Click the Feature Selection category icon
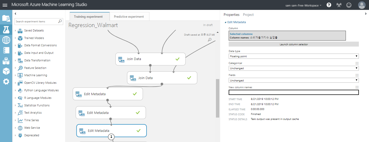 (20, 68)
